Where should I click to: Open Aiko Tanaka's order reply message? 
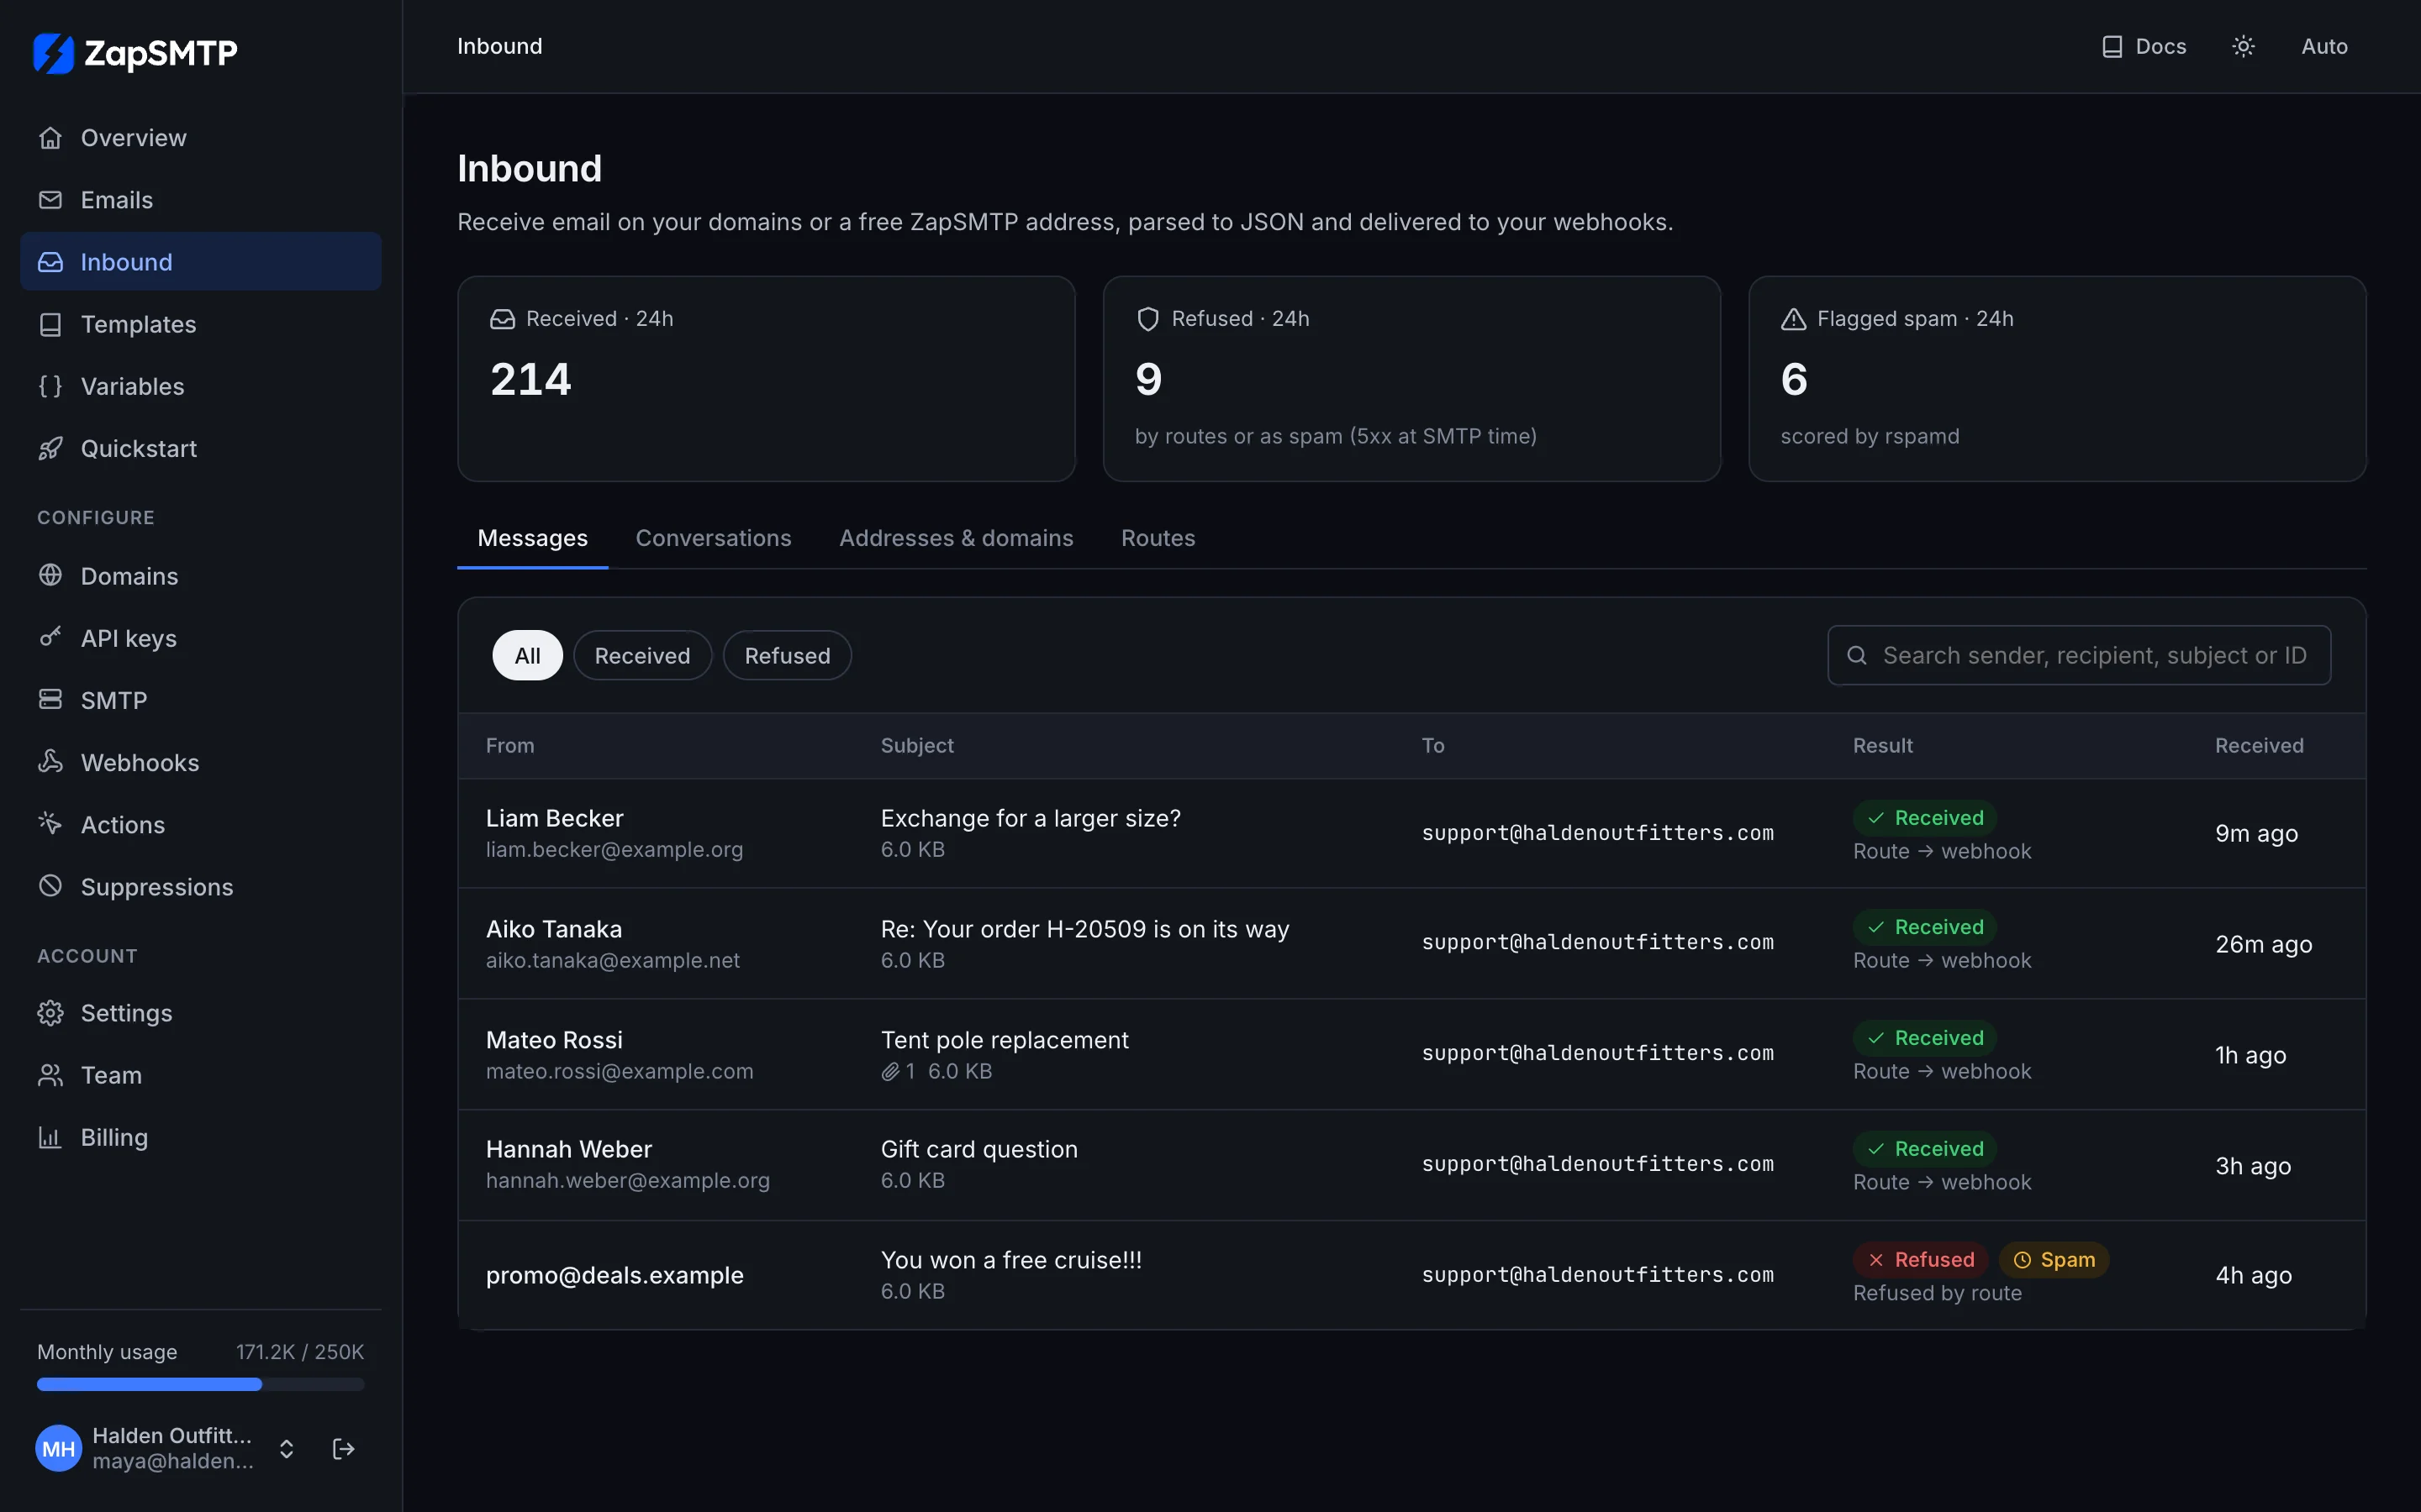click(1411, 943)
